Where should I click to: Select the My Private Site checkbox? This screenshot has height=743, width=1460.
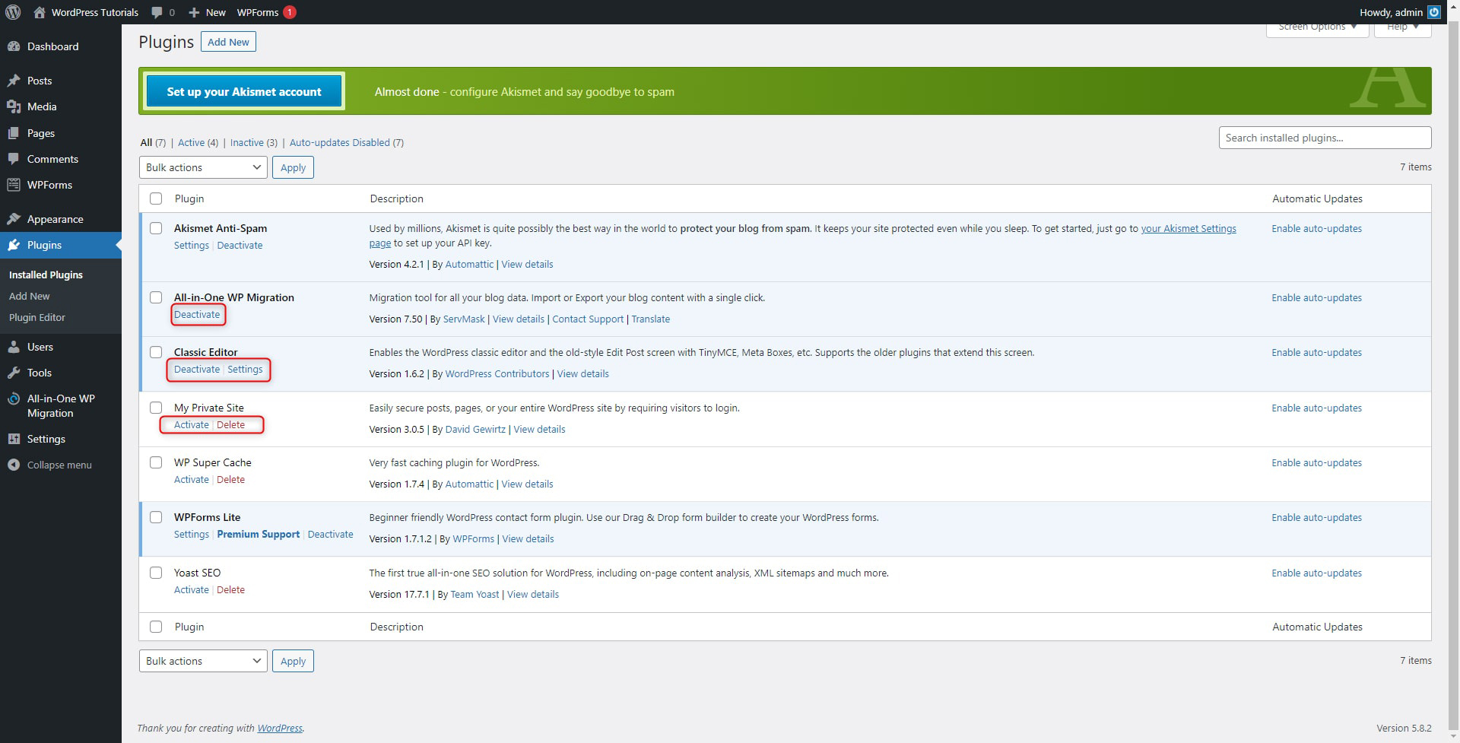click(156, 408)
